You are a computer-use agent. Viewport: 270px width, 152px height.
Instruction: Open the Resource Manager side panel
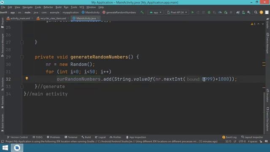pos(2,45)
